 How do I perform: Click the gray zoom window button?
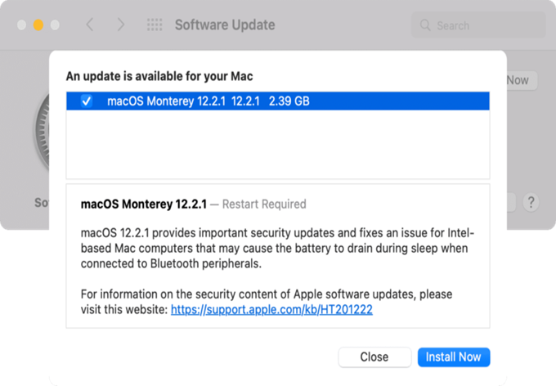(x=56, y=25)
